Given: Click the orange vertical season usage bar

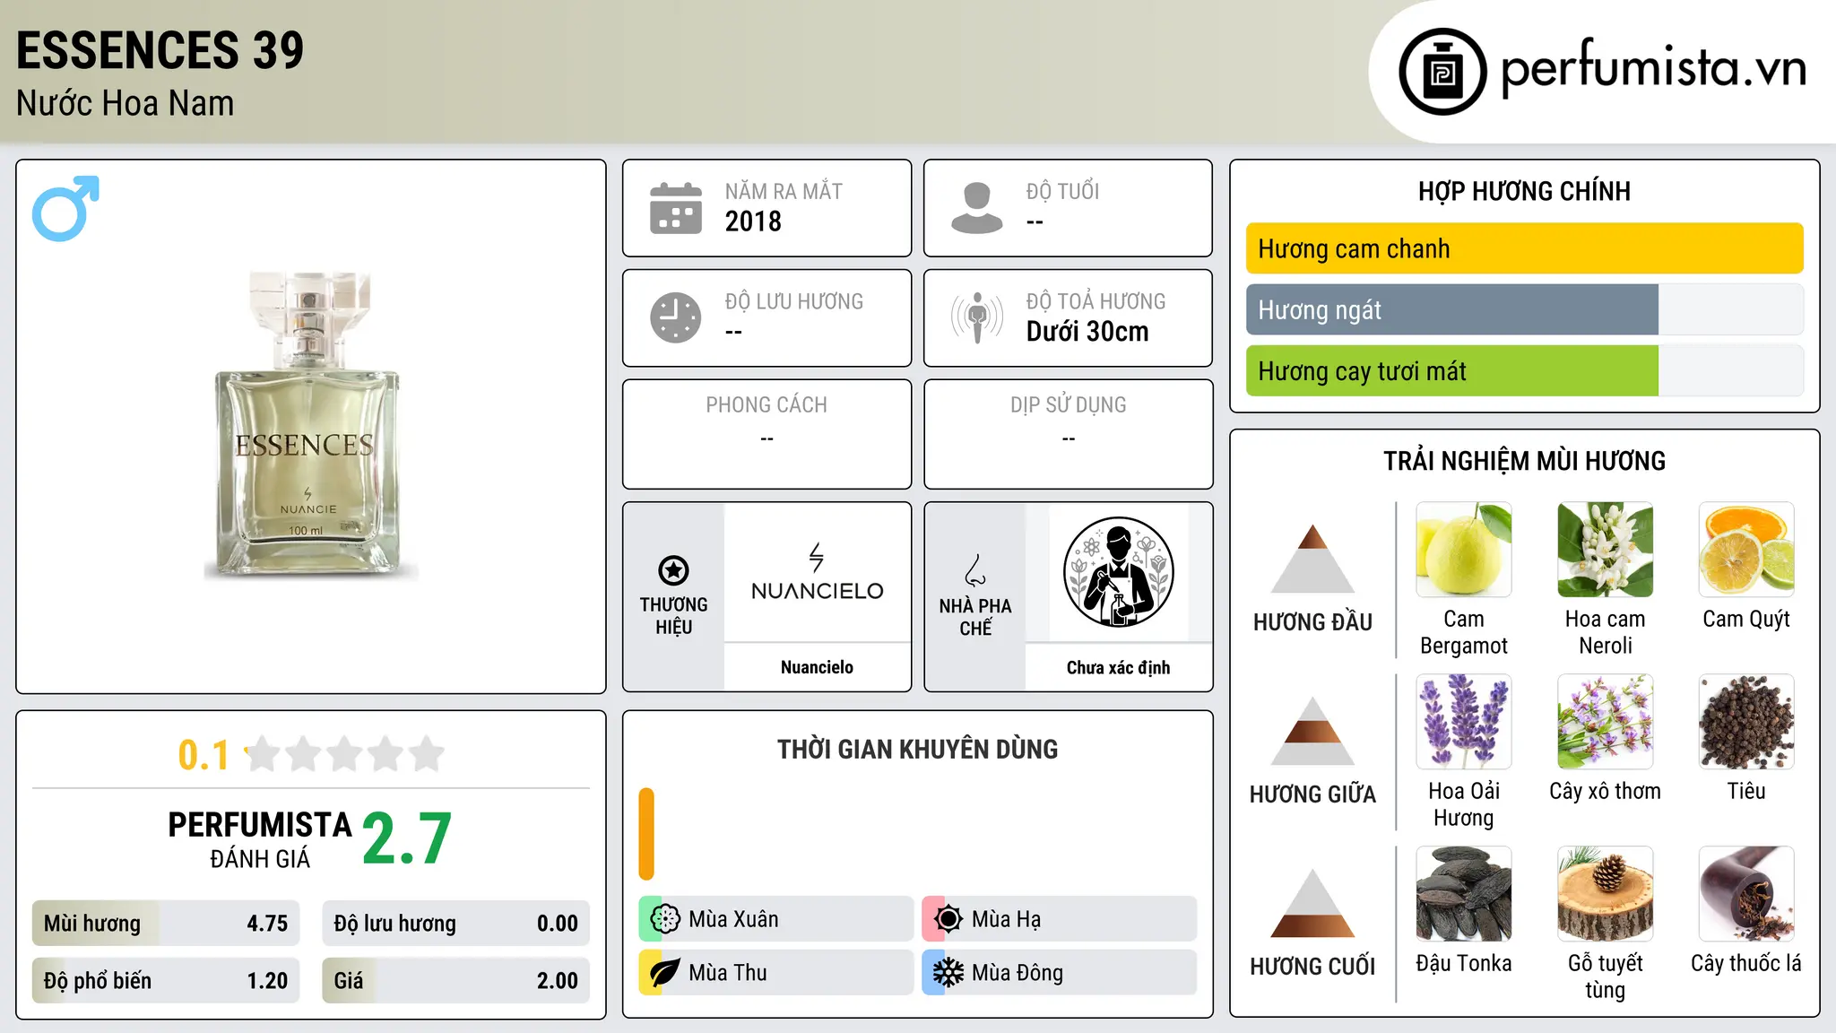Looking at the screenshot, I should pyautogui.click(x=646, y=834).
